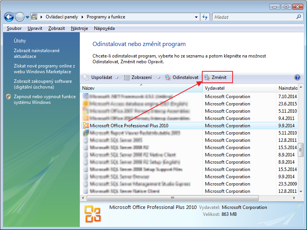Click the horizontal scrollbar right arrow
The width and height of the screenshot is (307, 230).
(294, 198)
